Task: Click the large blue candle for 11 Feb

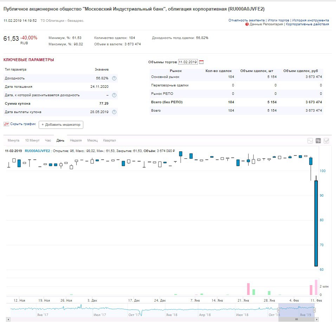Action: coord(316,223)
